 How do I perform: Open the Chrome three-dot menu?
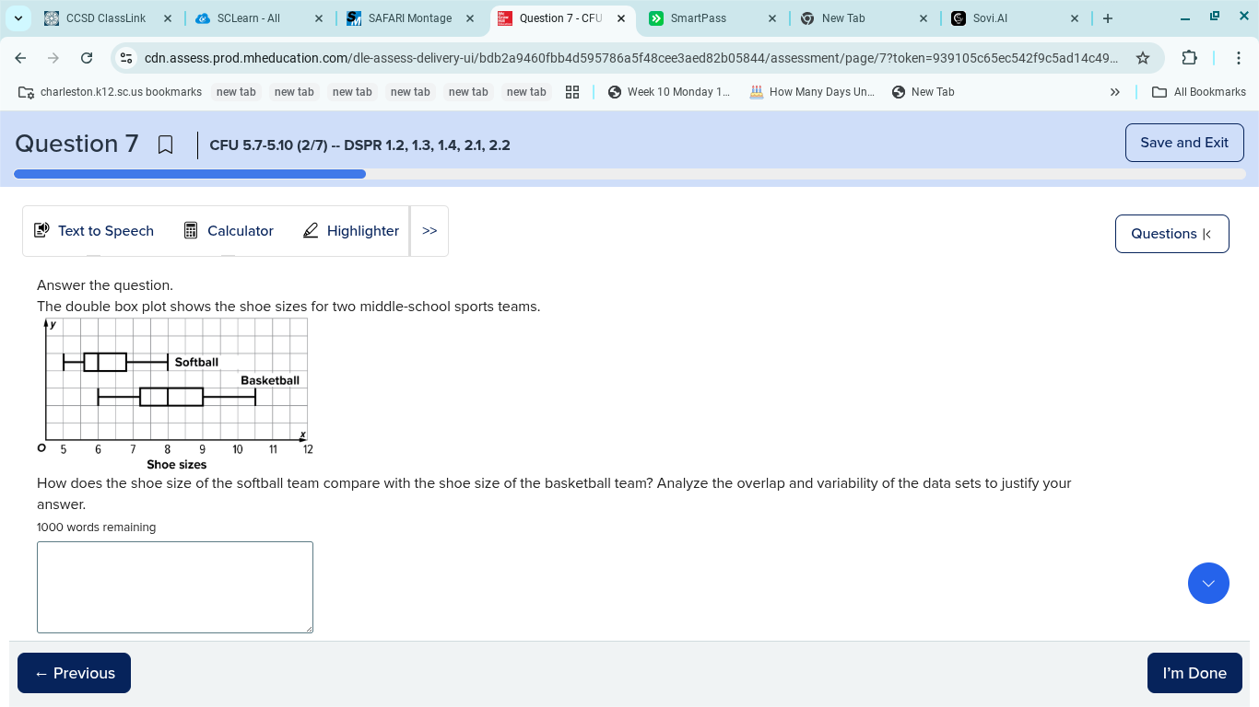point(1238,58)
